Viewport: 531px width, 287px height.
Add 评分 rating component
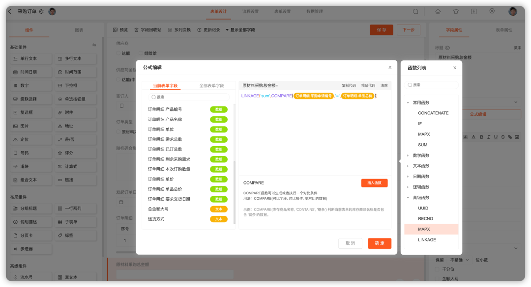coord(76,153)
